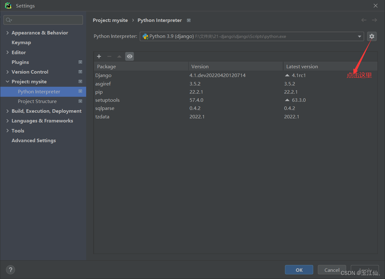Image resolution: width=385 pixels, height=279 pixels.
Task: Click the icon beside the Python Interpreter breadcrumb
Action: coord(189,20)
